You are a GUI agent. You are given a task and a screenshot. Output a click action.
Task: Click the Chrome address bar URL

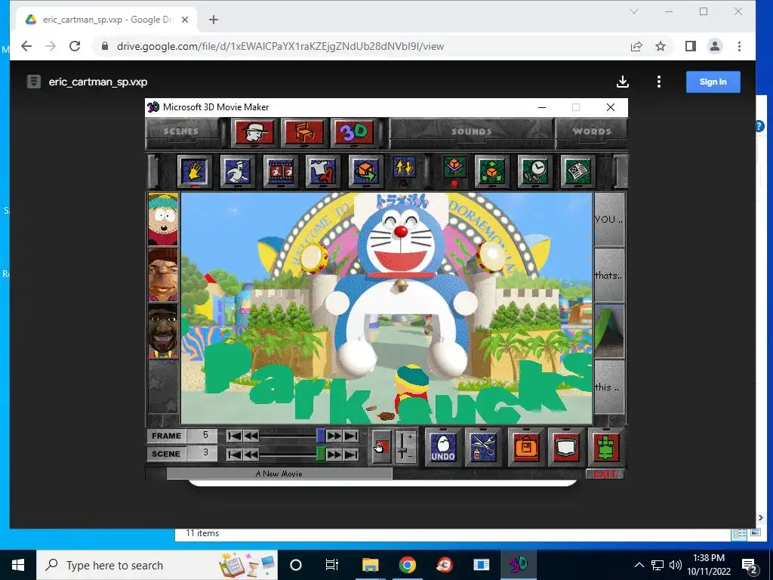(x=280, y=46)
